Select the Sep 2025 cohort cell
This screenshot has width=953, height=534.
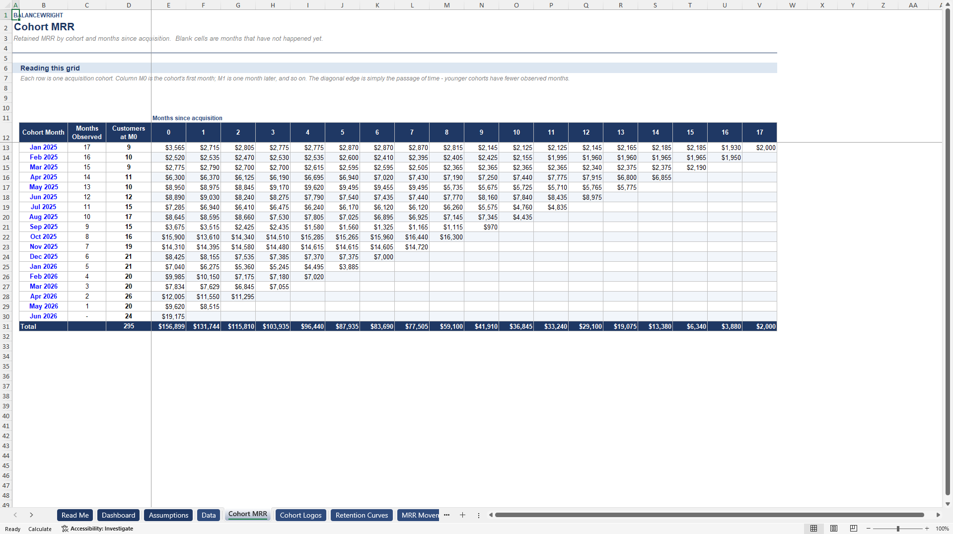tap(43, 227)
